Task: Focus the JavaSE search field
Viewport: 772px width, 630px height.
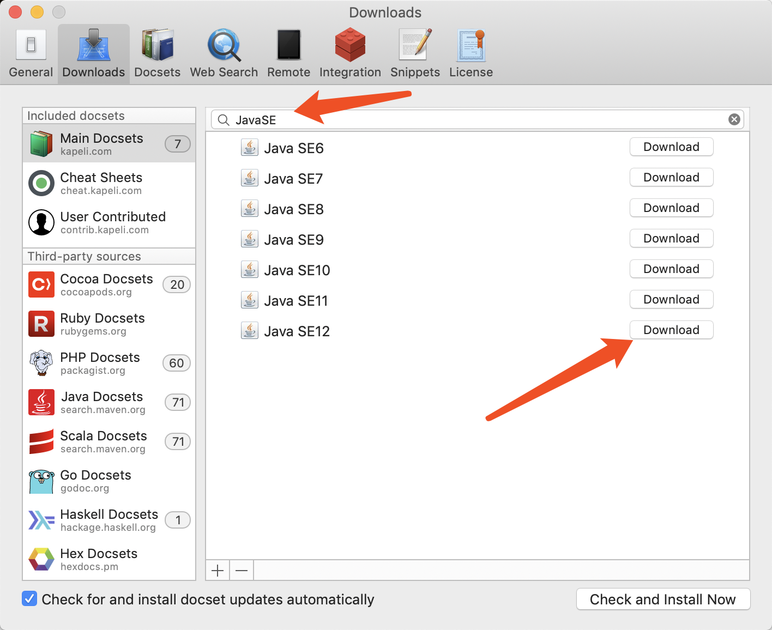Action: (478, 119)
